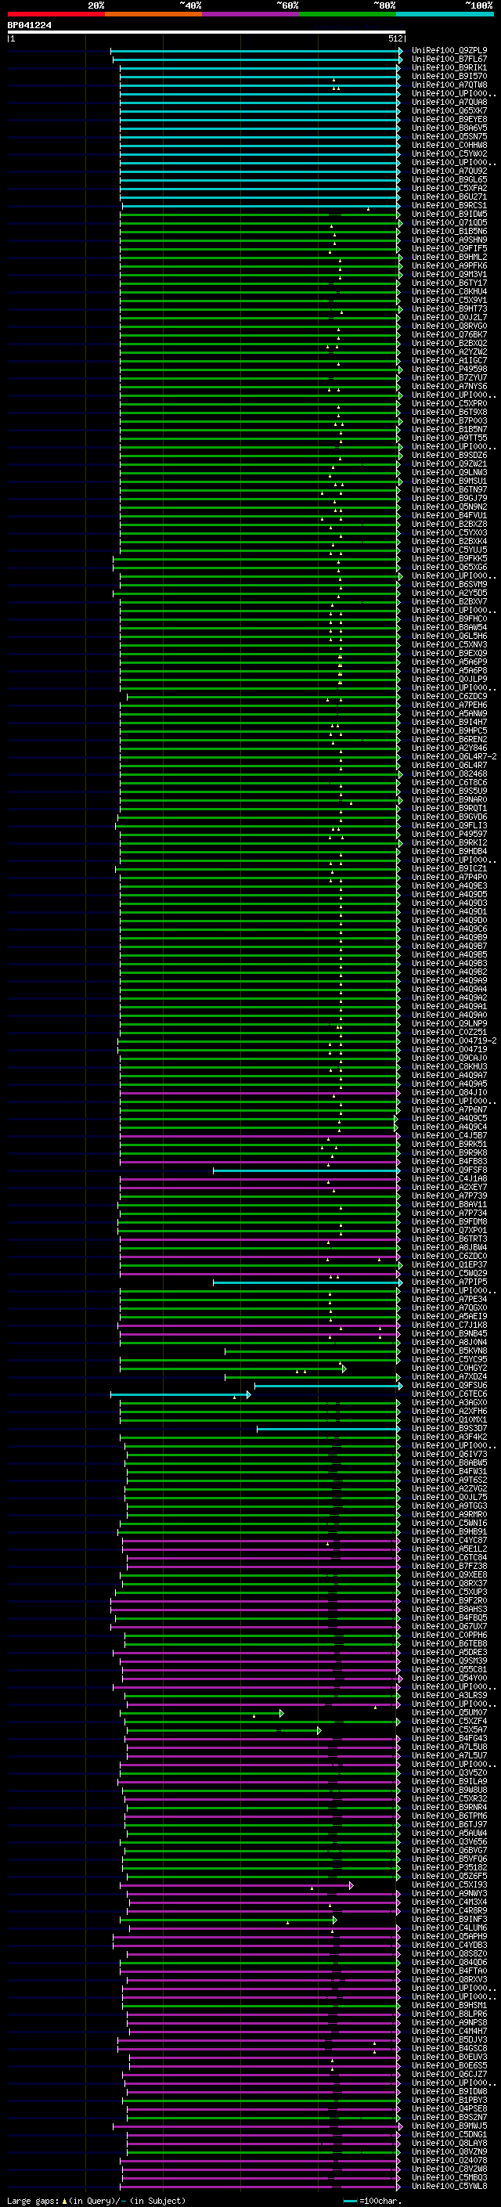Select the UniRef100_B4GSC8 label

pyautogui.click(x=449, y=2049)
